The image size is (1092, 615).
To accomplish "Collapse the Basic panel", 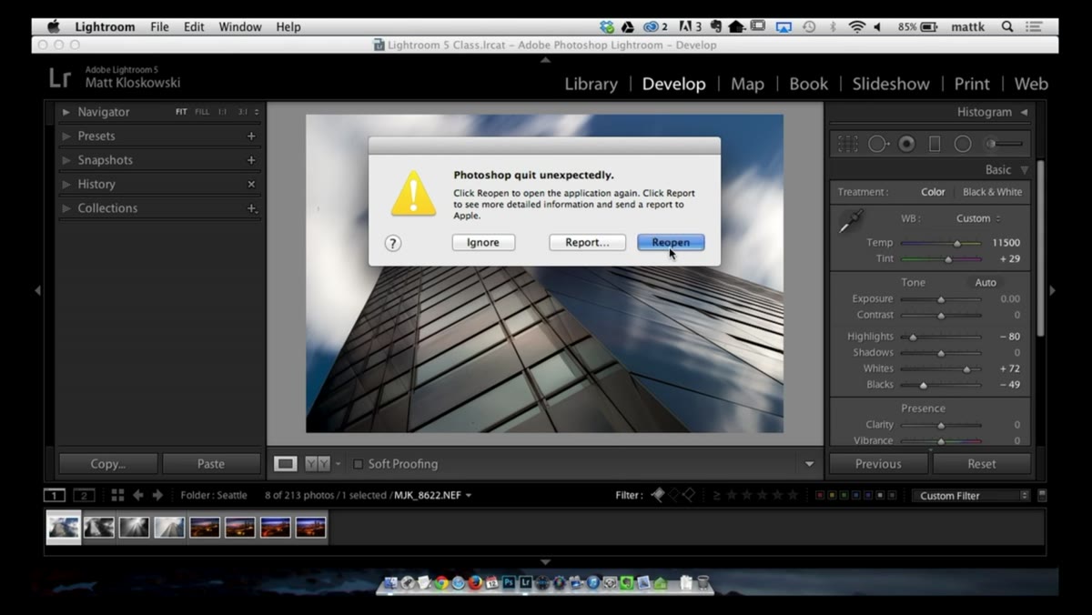I will (x=1024, y=170).
